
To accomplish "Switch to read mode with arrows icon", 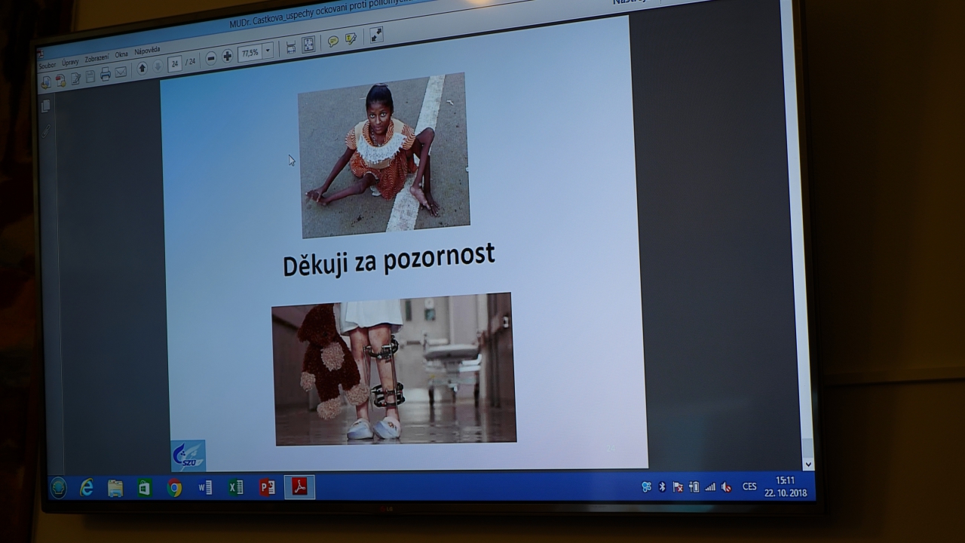I will click(376, 35).
